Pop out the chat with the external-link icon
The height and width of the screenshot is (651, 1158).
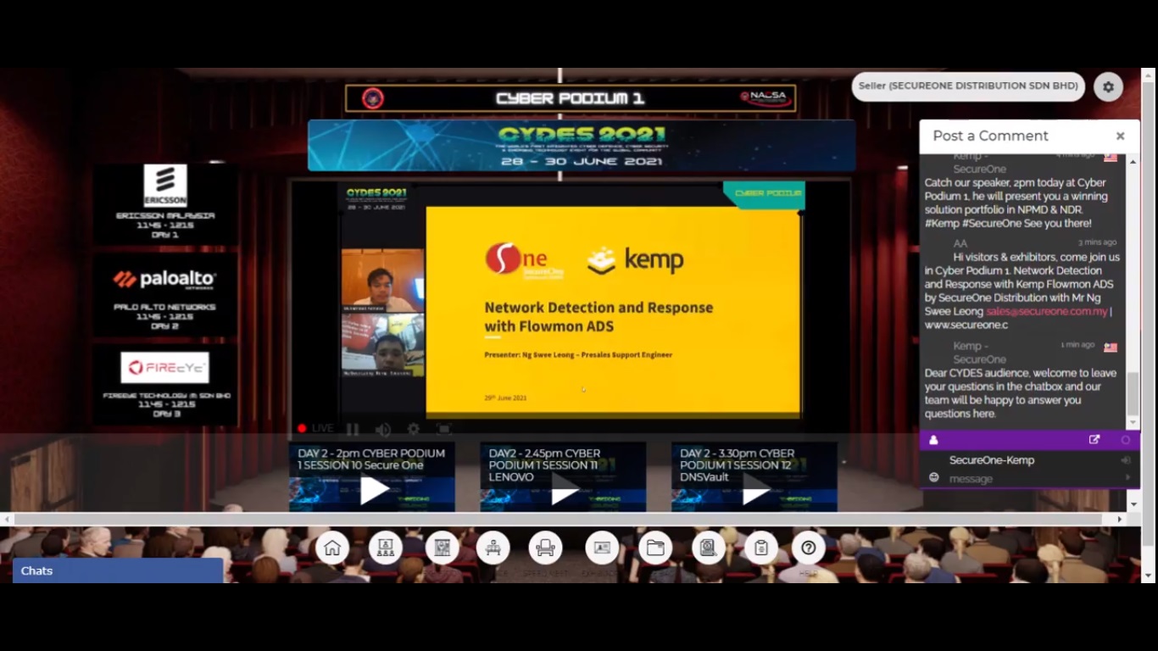(1094, 440)
